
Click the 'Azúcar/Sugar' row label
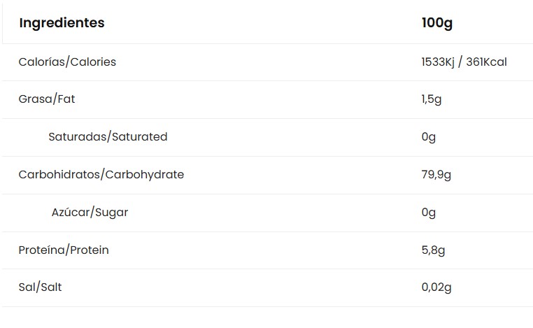tap(90, 213)
